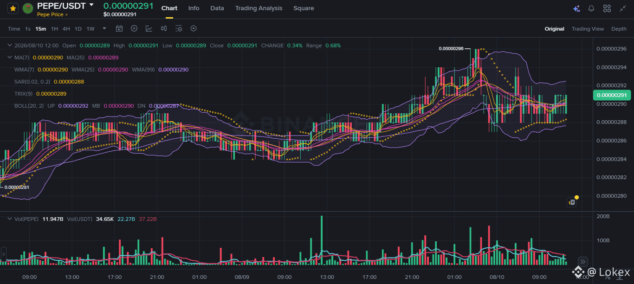Select the Time line chart option

[x=14, y=29]
